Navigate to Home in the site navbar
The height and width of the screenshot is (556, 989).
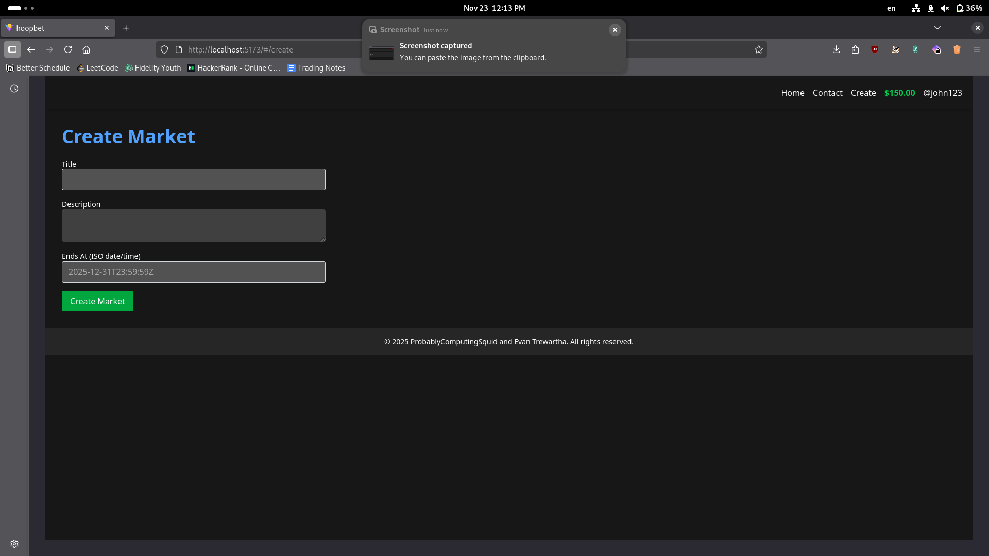(x=792, y=93)
